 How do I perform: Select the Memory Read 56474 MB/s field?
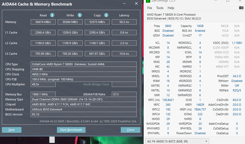coord(43,22)
